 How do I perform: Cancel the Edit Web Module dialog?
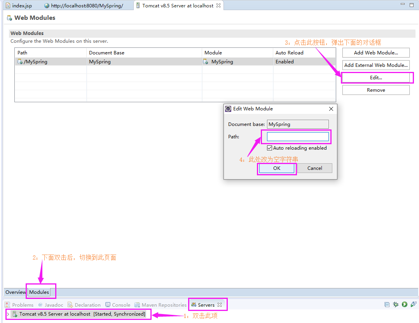pos(314,168)
